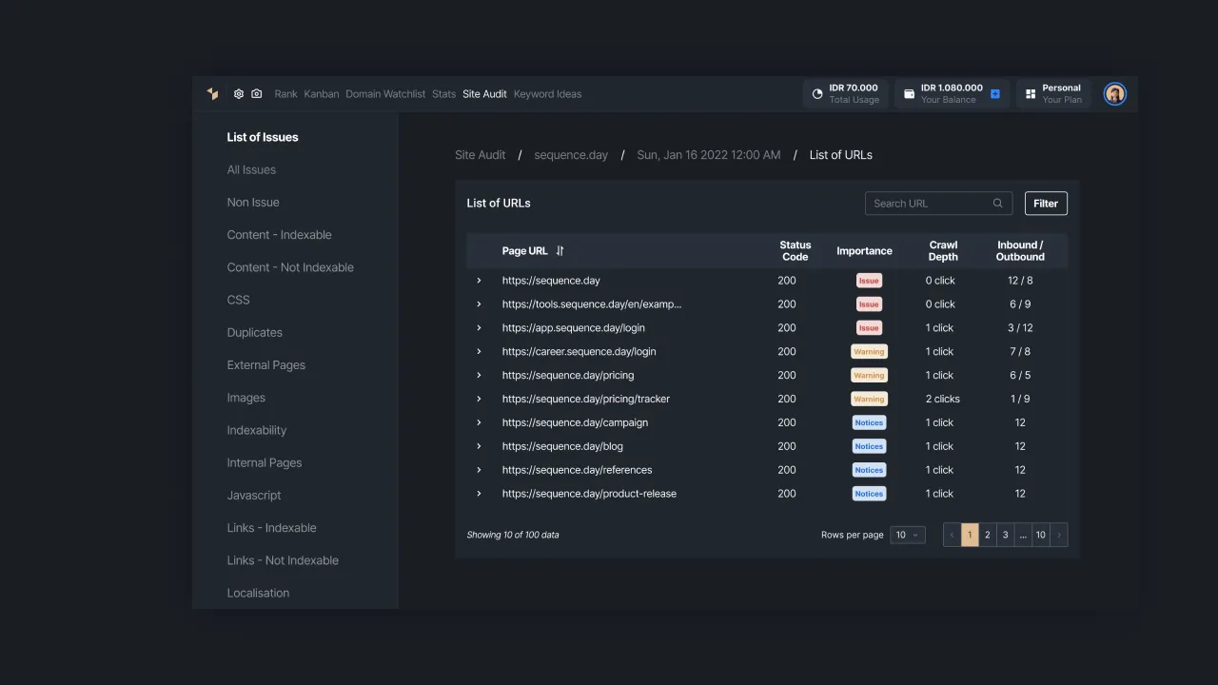1218x685 pixels.
Task: Select Duplicates in sidebar
Action: [254, 333]
